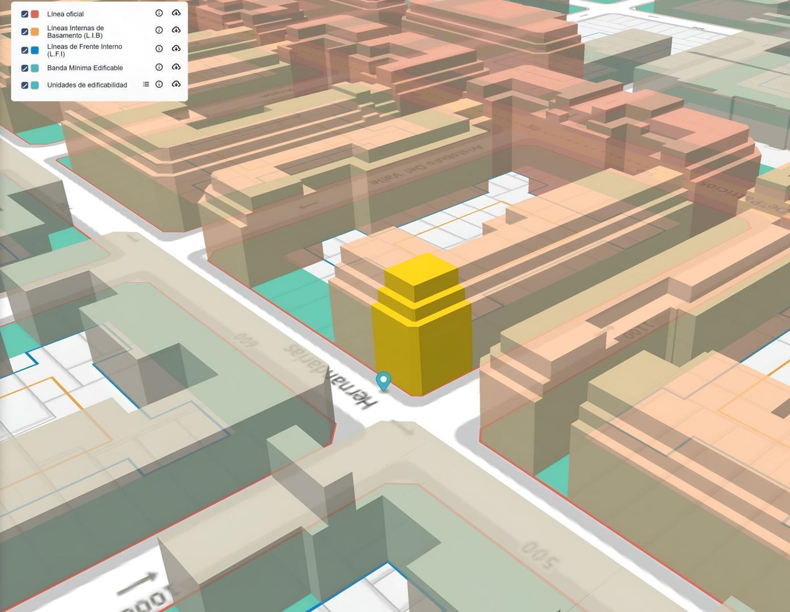Click 'Líneas de Frente Interno (L.F.I)' label
Image resolution: width=790 pixels, height=612 pixels.
tap(85, 50)
